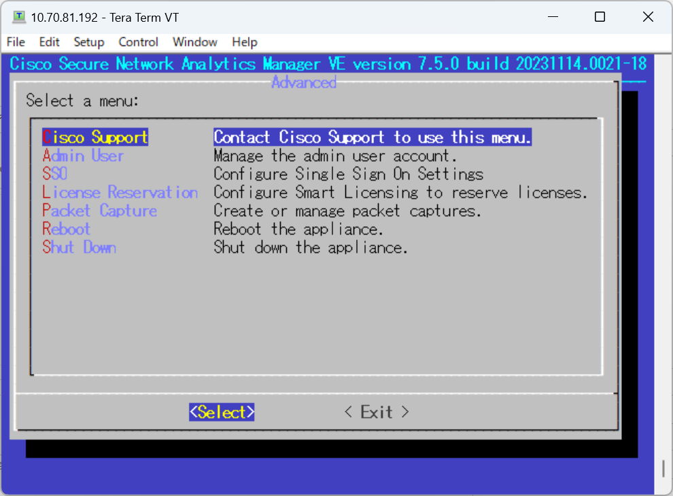The width and height of the screenshot is (673, 496).
Task: Click the 'Advanced' dialog title
Action: point(304,82)
